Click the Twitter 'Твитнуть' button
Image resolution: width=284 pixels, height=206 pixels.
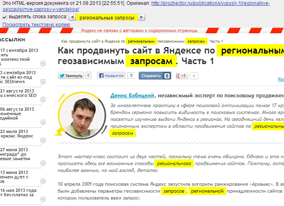pos(71,76)
